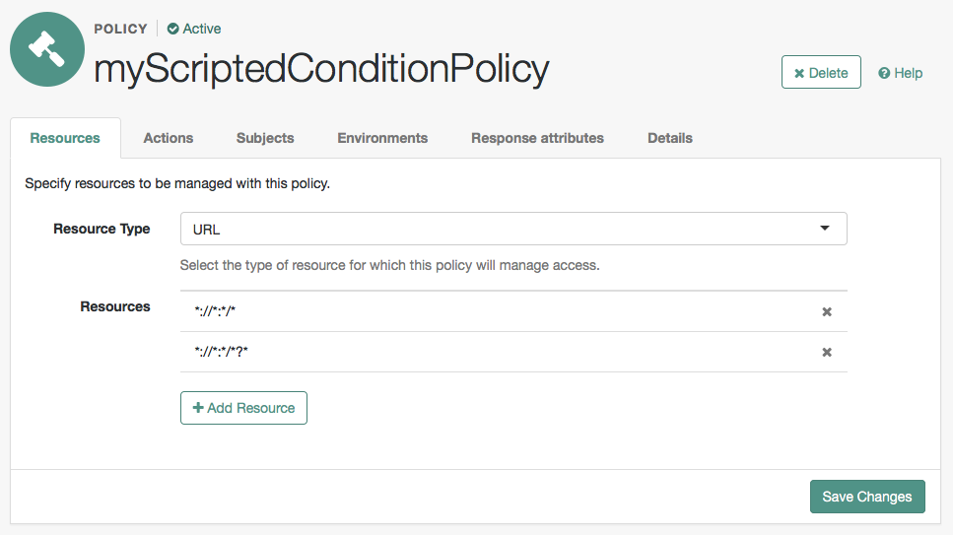
Task: Click the POLICY heading label
Action: [120, 29]
